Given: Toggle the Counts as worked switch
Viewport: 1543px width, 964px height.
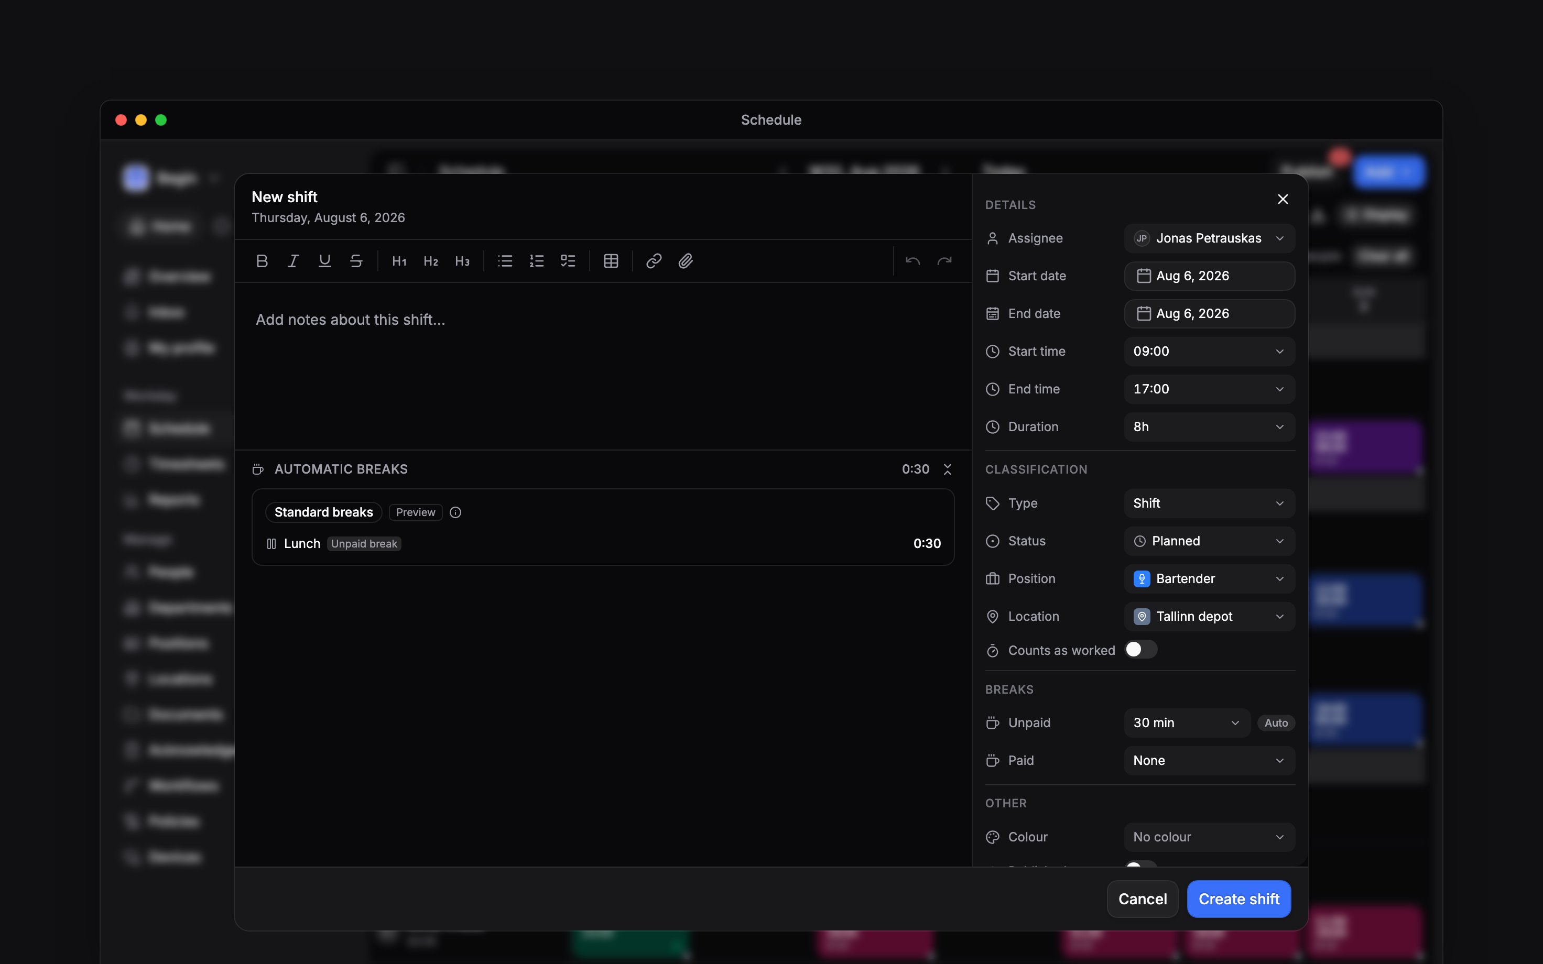Looking at the screenshot, I should click(1140, 650).
